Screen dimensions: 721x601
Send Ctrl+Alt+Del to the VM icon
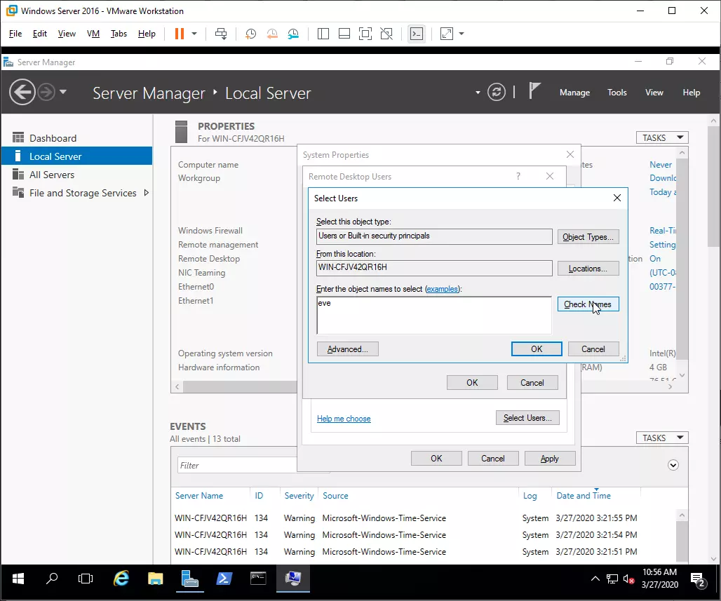click(x=221, y=34)
